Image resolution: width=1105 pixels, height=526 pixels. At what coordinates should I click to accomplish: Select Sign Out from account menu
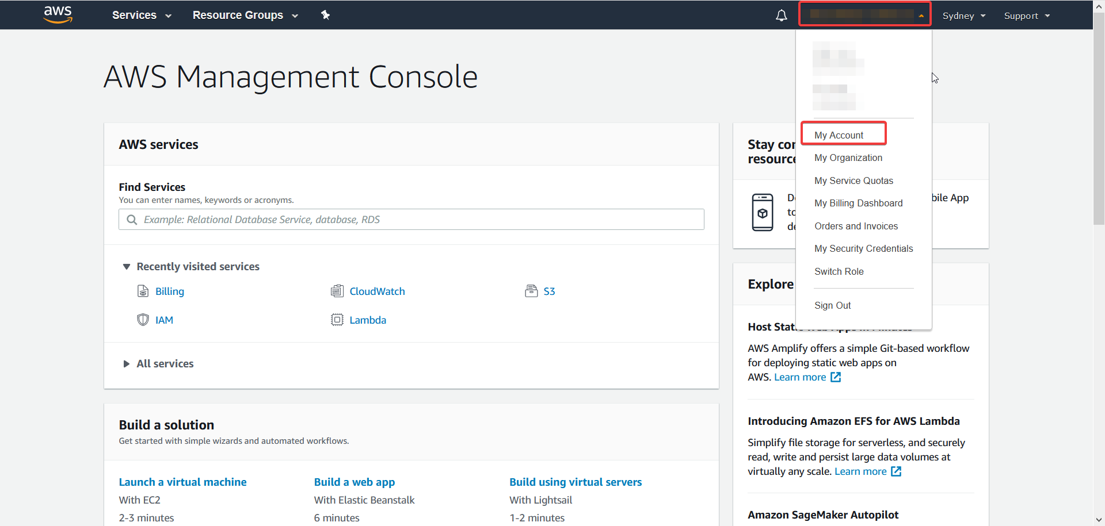pos(832,306)
